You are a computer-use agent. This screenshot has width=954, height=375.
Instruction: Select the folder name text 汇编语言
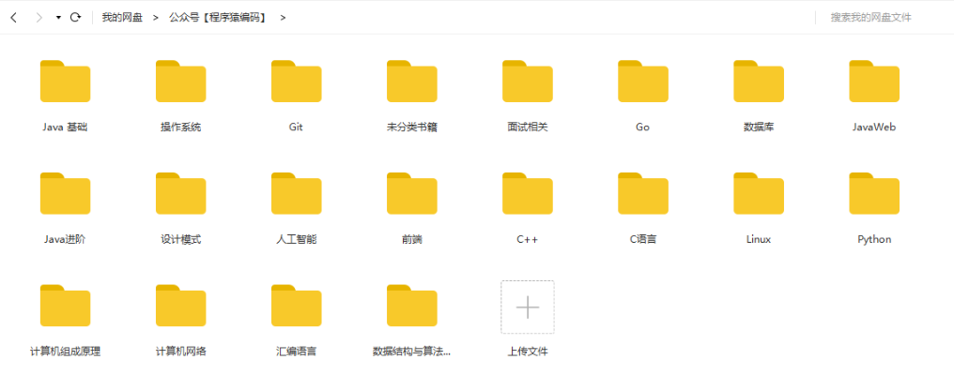297,352
